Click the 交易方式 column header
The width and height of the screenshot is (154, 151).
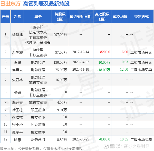click(x=141, y=16)
